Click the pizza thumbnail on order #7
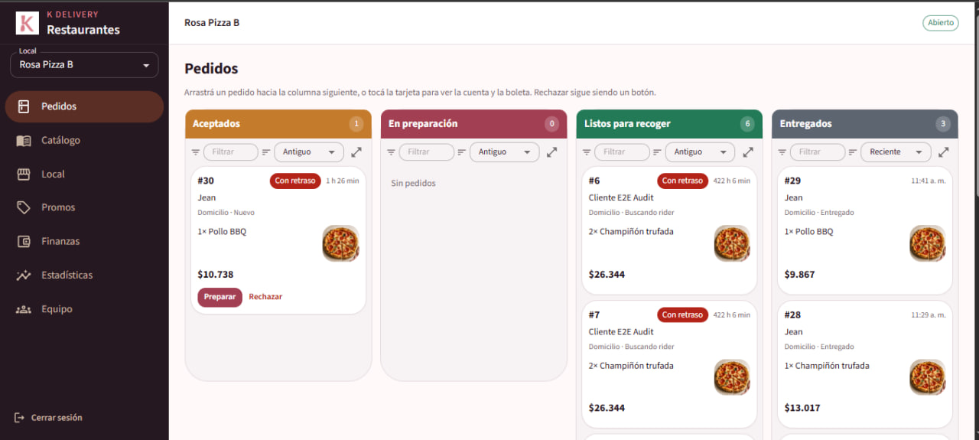Viewport: 979px width, 440px height. coord(732,377)
